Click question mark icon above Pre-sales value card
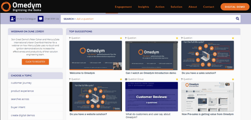Viewport: 251px width, 120px height. click(x=182, y=79)
